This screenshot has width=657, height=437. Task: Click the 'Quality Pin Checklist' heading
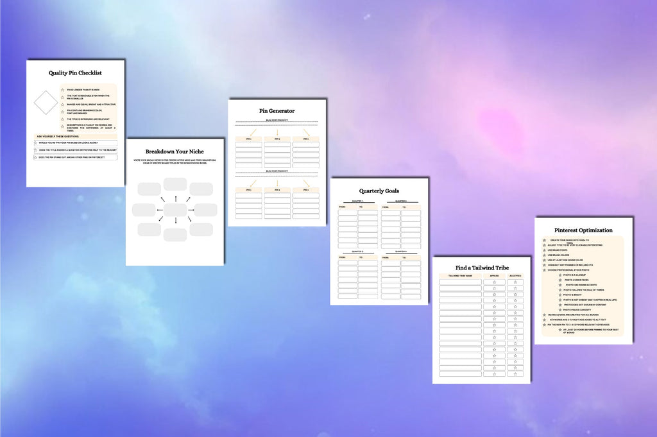coord(75,73)
